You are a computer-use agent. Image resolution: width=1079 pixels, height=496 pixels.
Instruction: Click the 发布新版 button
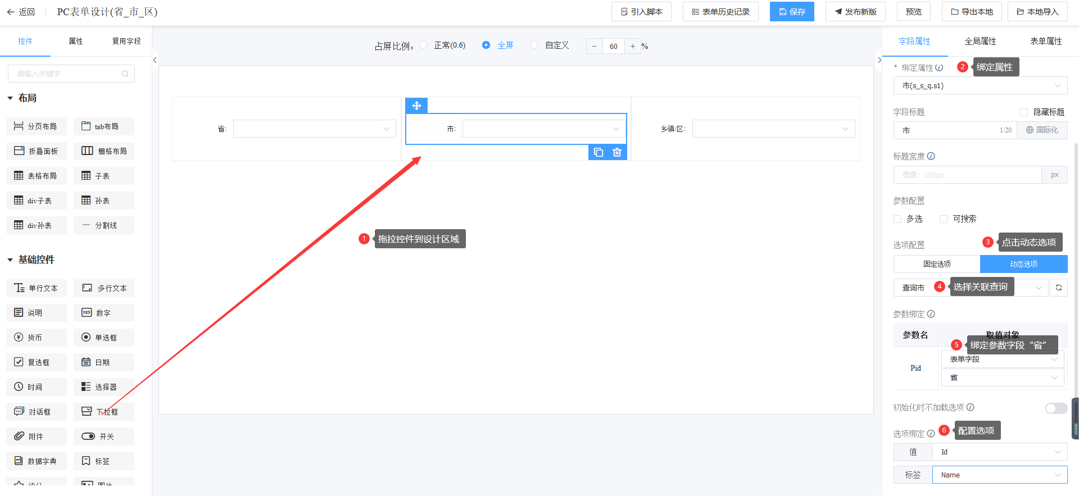855,12
